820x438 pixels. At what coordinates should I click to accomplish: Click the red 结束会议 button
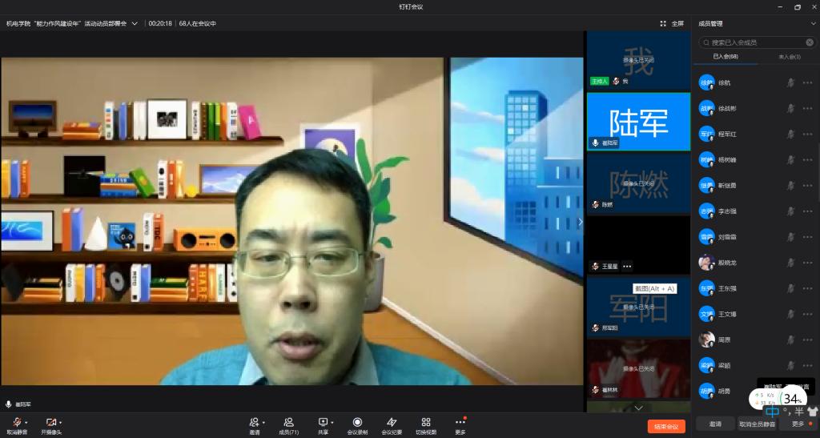click(666, 427)
